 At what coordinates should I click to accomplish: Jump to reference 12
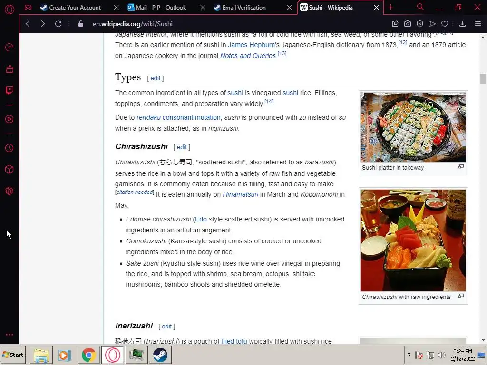(x=402, y=42)
